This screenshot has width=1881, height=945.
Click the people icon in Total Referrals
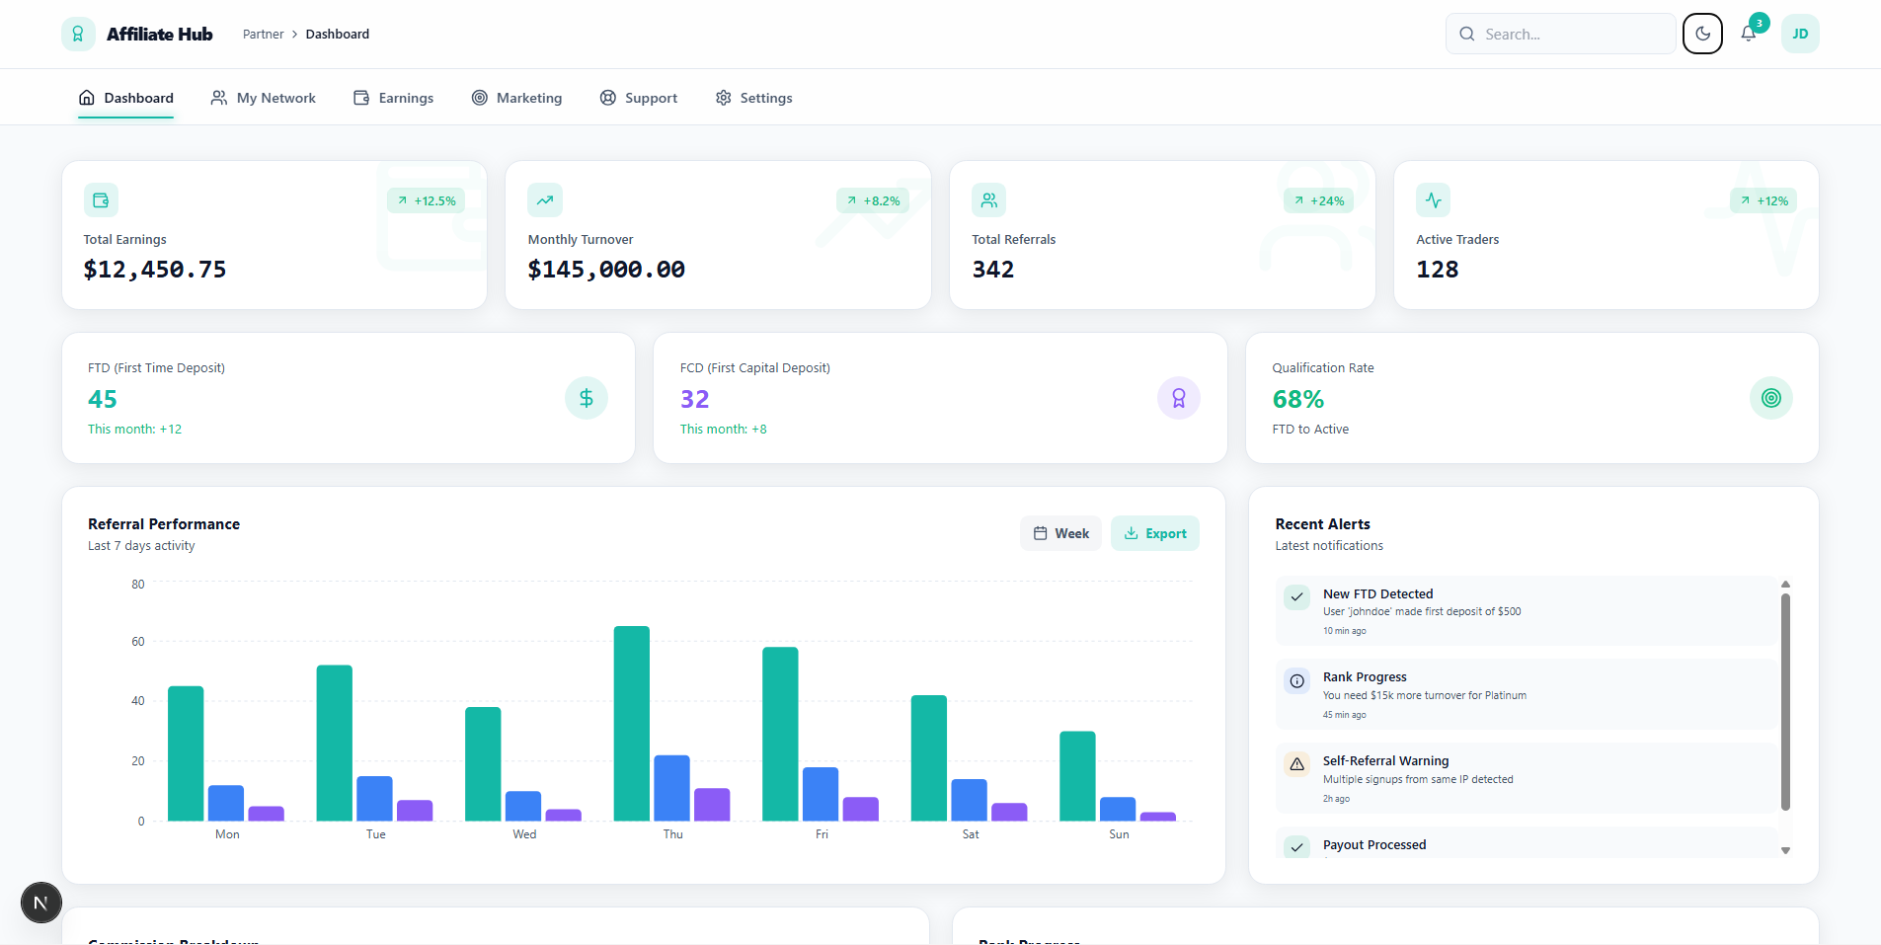988,200
